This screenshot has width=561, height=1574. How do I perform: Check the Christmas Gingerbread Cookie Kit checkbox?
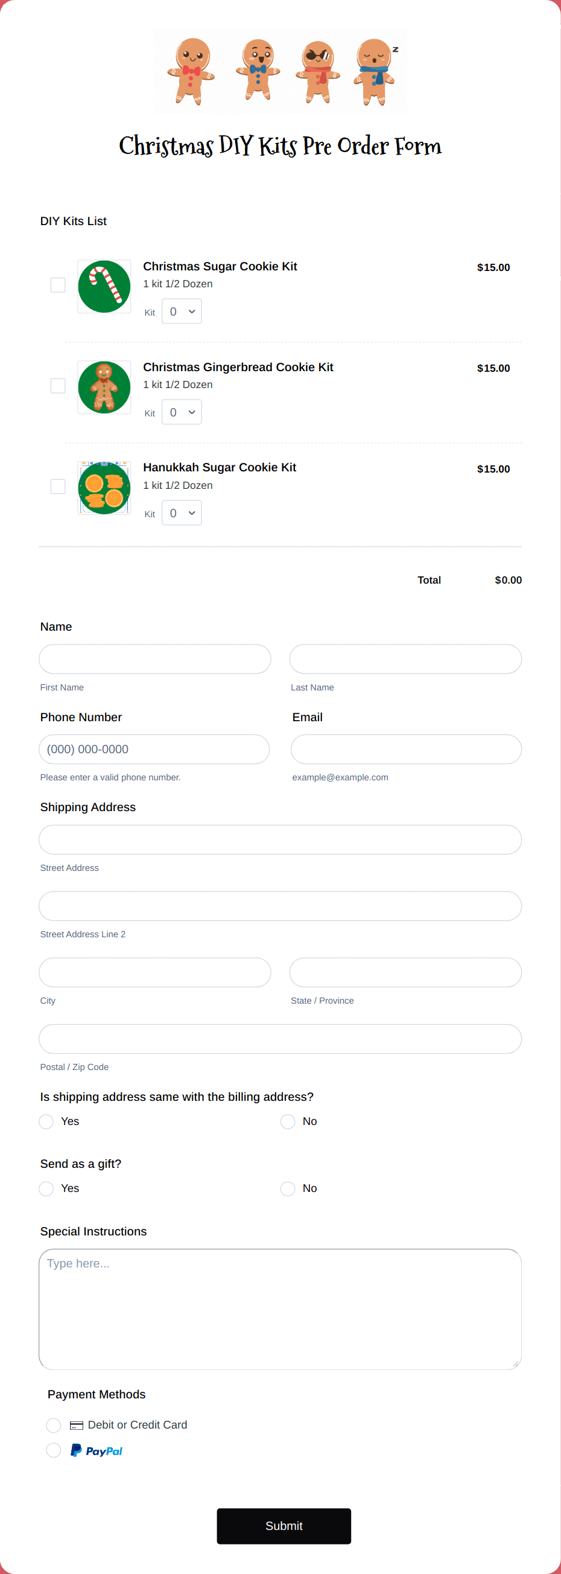point(58,386)
